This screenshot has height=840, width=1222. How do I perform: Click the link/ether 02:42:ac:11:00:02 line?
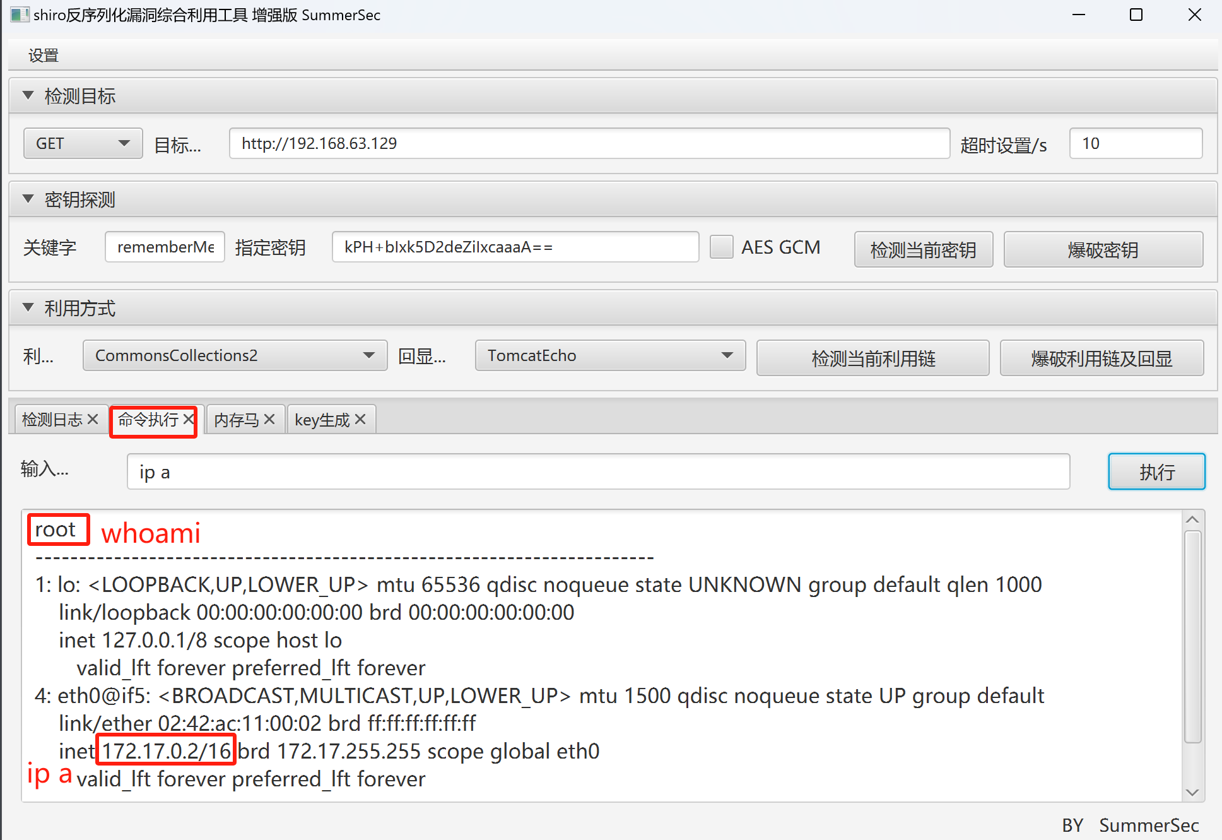click(267, 723)
